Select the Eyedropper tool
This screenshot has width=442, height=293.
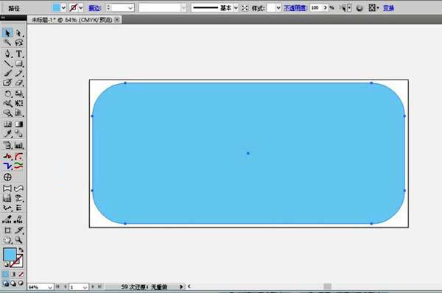coord(7,133)
